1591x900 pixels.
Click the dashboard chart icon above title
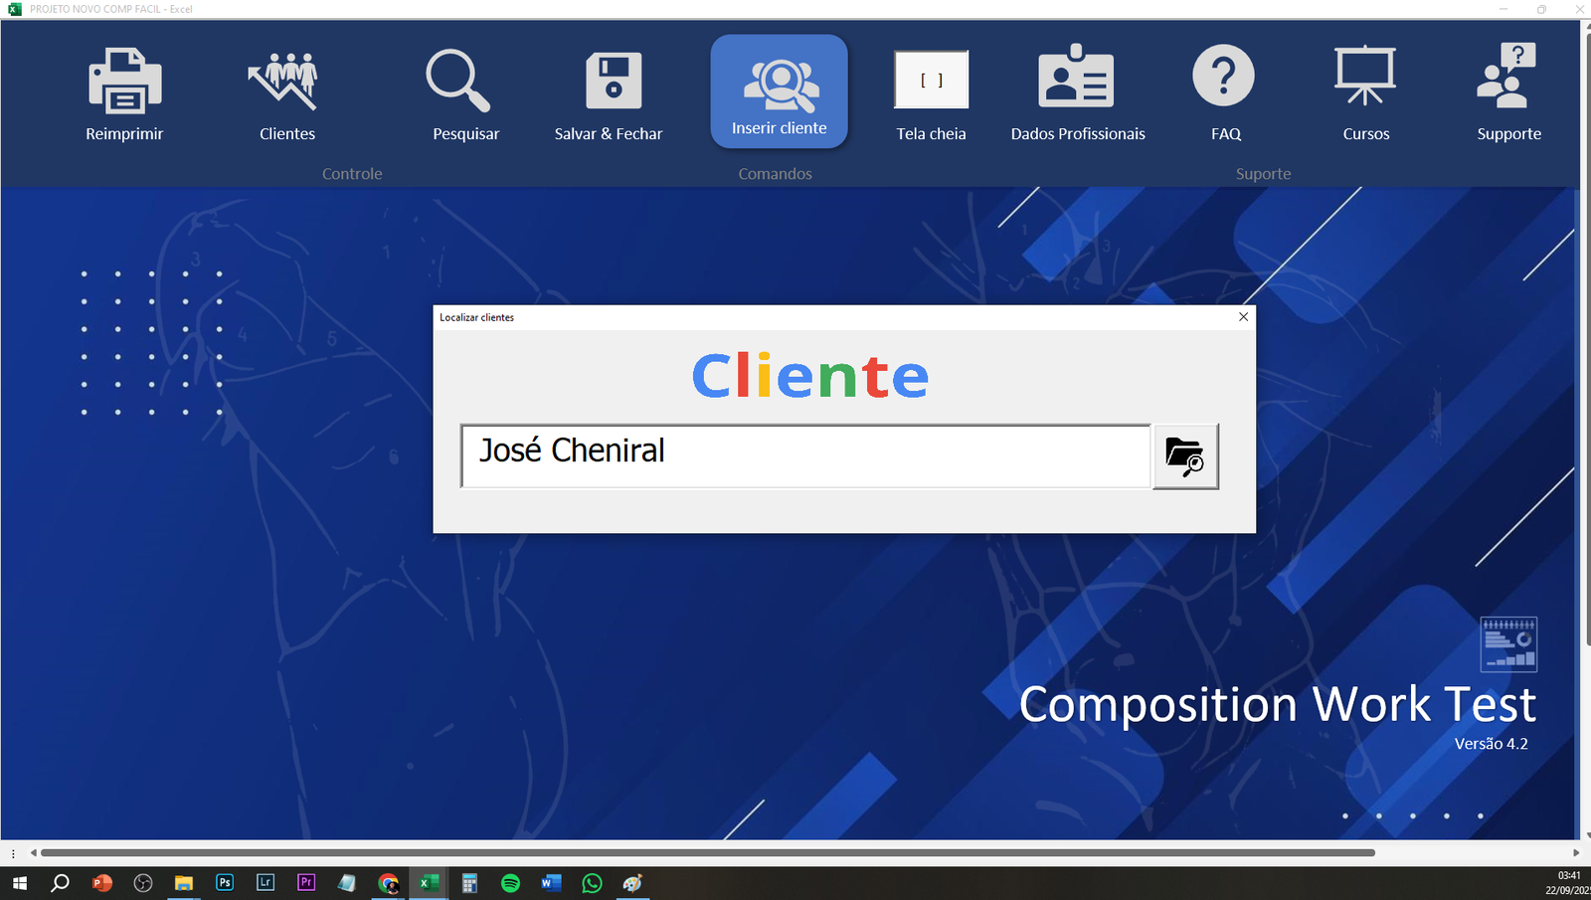[1508, 644]
